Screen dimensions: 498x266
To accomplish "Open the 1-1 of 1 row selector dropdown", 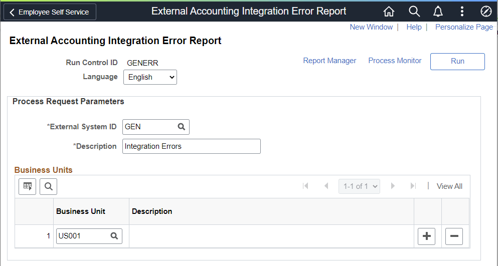I will coord(359,186).
